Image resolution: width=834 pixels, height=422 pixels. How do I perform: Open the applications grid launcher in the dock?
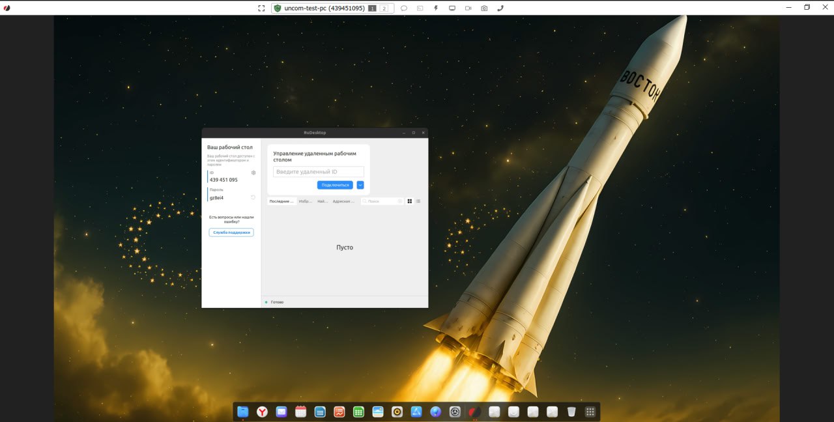point(590,412)
